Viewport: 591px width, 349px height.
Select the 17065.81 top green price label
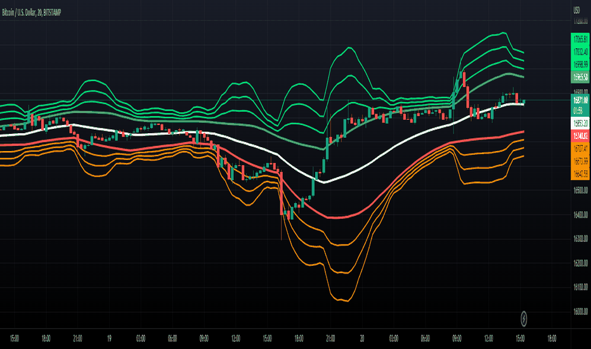pyautogui.click(x=580, y=39)
